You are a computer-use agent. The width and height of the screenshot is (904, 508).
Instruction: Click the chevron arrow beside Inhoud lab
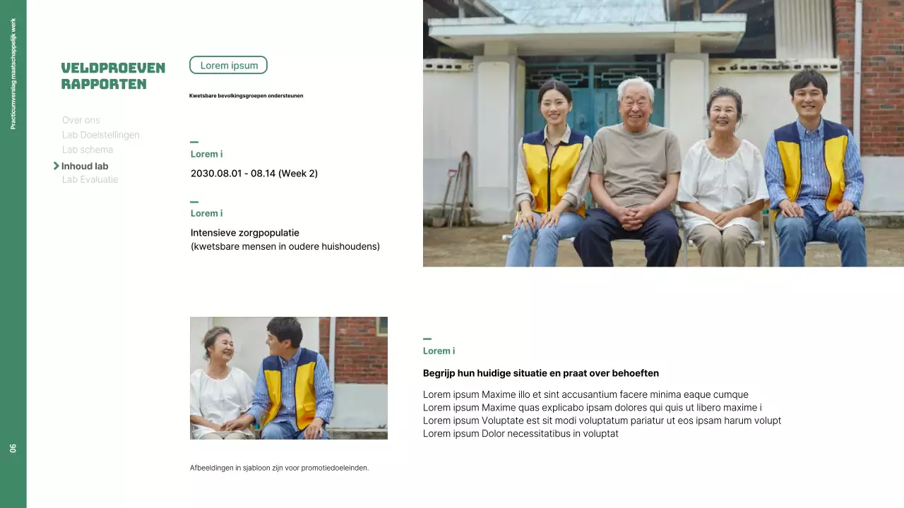point(56,166)
